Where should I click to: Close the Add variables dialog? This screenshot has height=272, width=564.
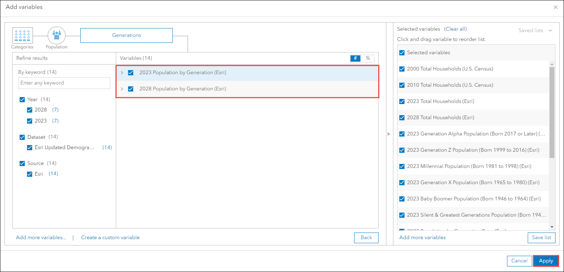point(555,7)
